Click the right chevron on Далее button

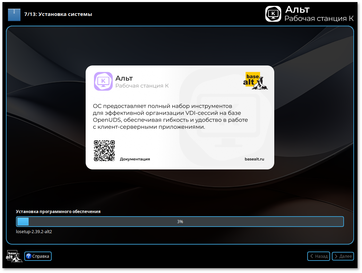click(336, 256)
